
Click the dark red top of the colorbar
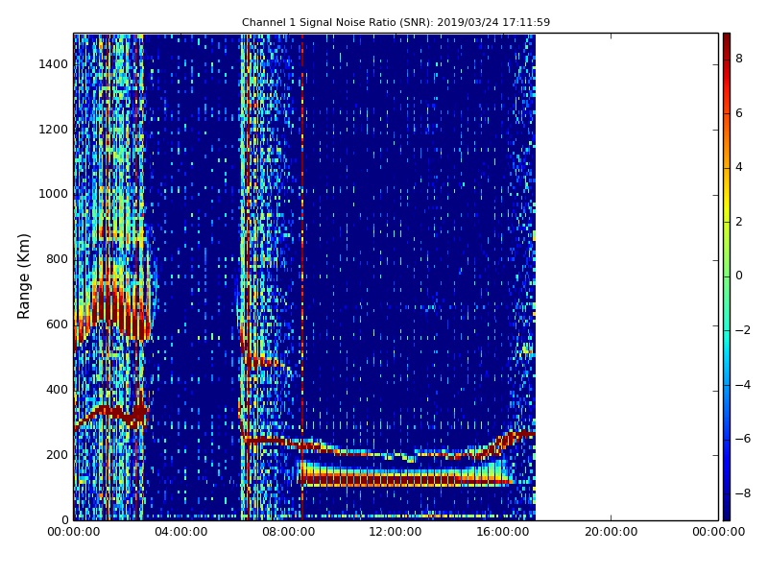[x=727, y=41]
